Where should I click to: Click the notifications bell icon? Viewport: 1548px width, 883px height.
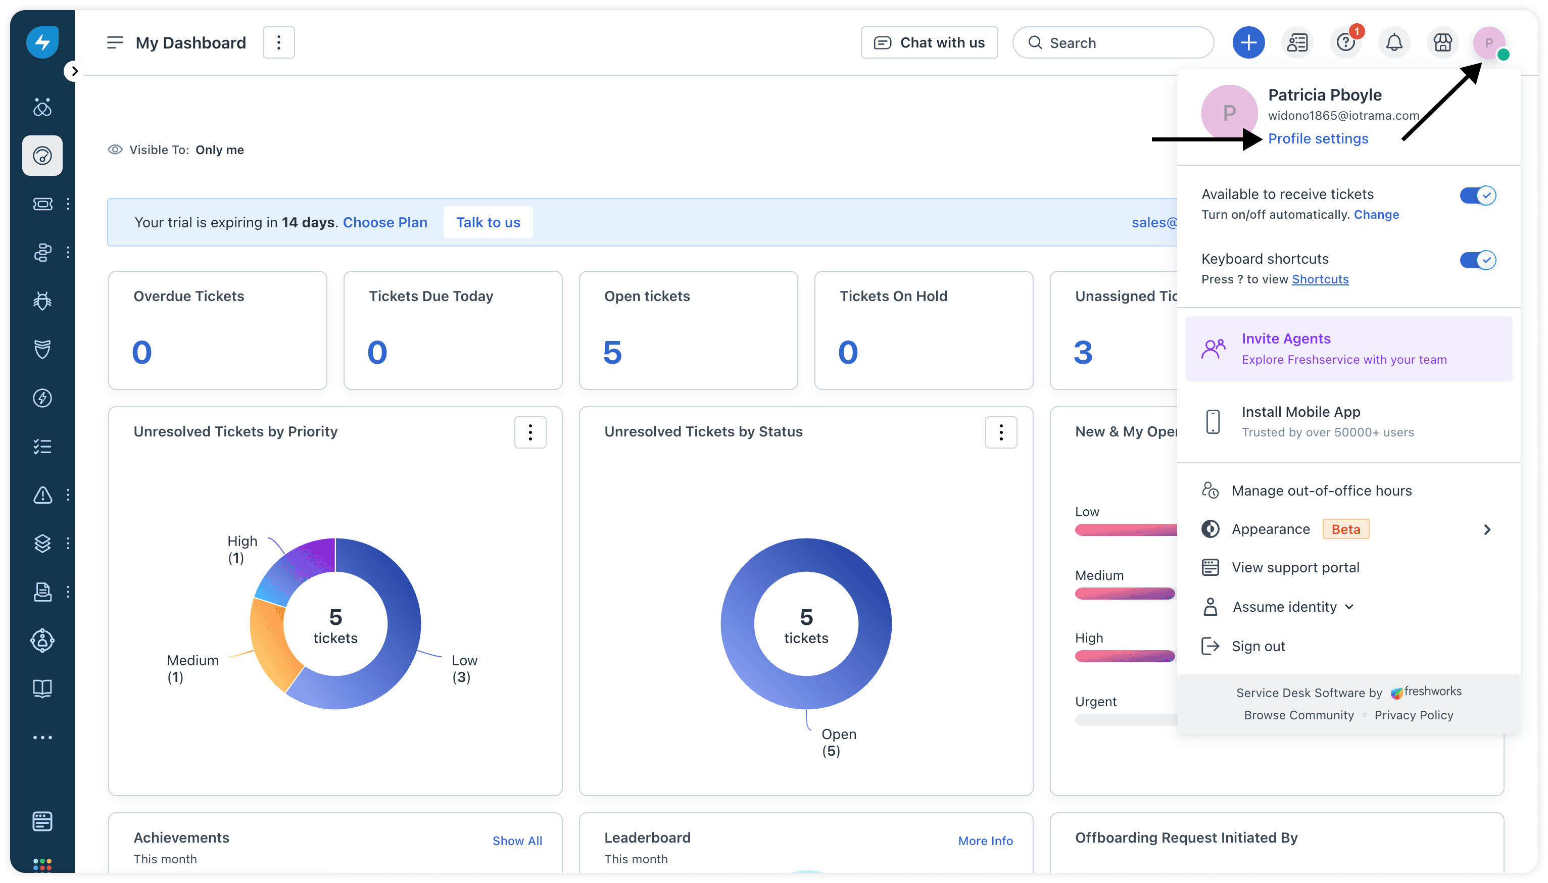[x=1394, y=42]
